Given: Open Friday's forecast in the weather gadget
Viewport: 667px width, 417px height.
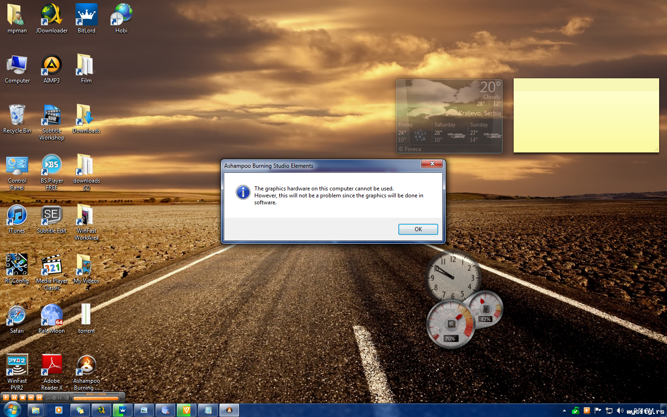Looking at the screenshot, I should coord(414,132).
